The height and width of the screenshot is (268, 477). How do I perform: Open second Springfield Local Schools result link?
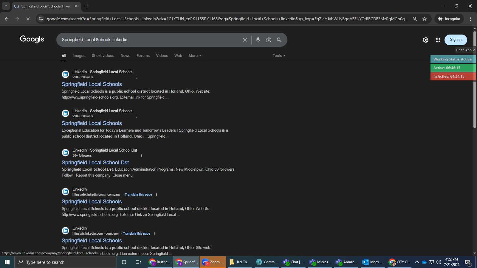tap(92, 123)
